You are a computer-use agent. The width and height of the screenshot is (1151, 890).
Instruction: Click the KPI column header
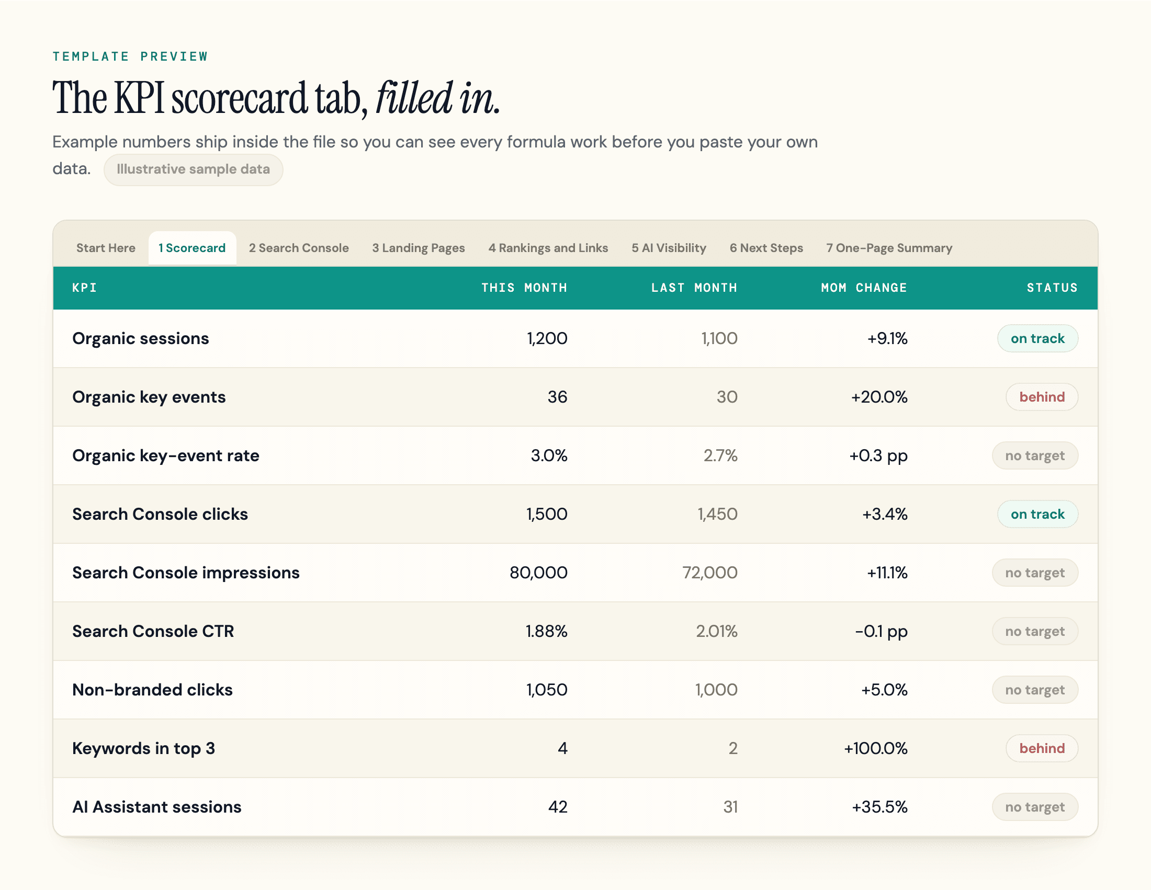click(85, 288)
